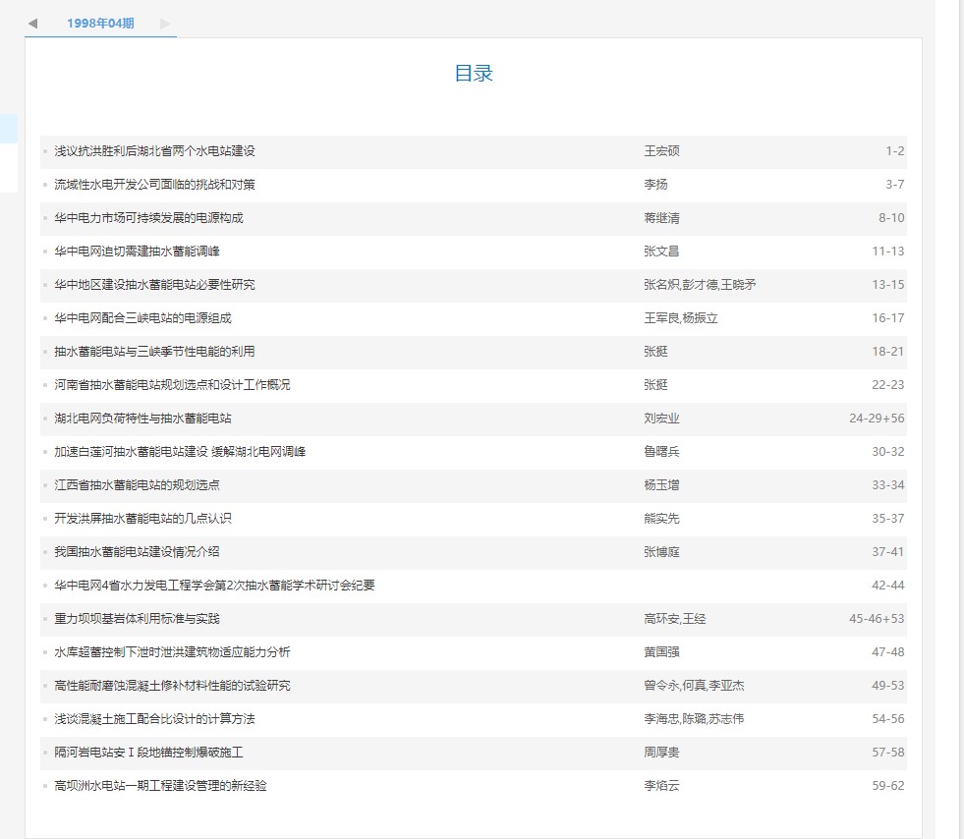The height and width of the screenshot is (839, 964).
Task: Click the 目录 heading
Action: [x=474, y=73]
